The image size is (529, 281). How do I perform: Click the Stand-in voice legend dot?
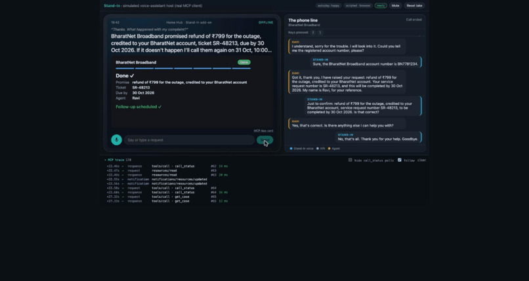coord(291,149)
